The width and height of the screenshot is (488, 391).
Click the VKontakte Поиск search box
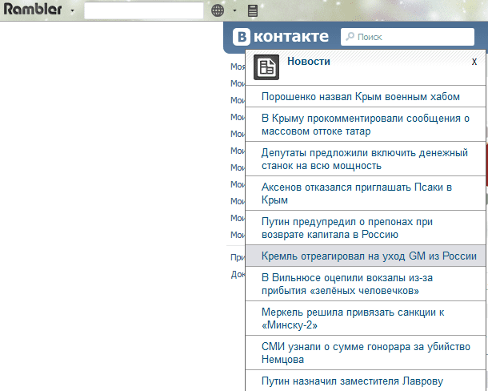[x=407, y=37]
